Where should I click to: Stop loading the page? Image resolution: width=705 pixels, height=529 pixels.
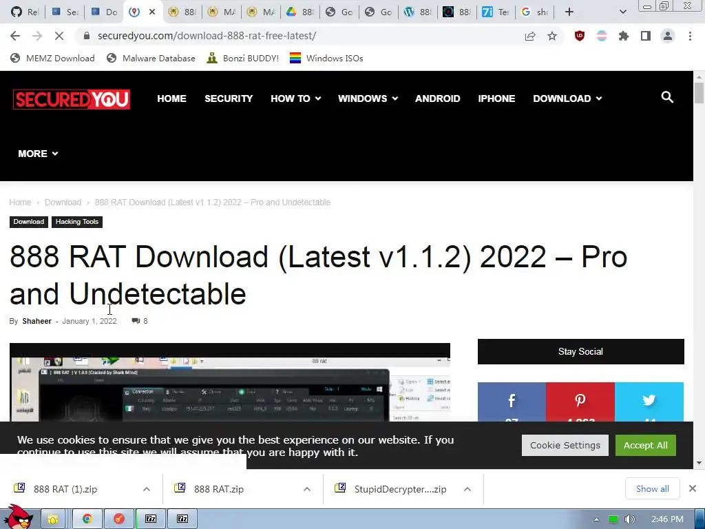[59, 36]
